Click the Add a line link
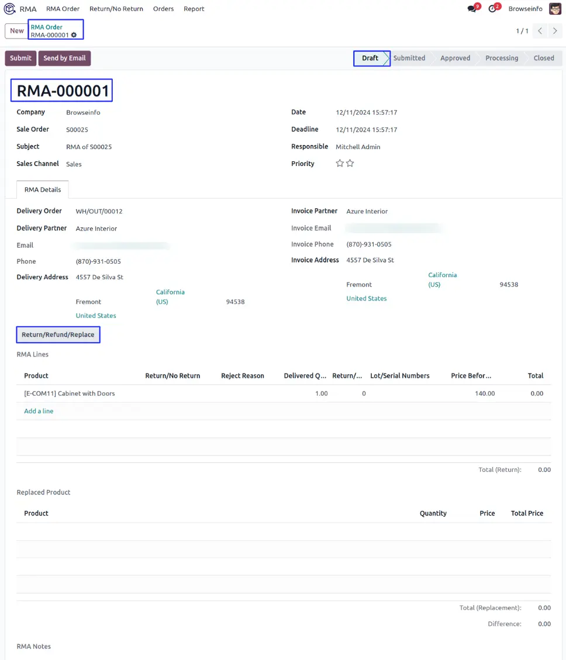566x660 pixels. [39, 411]
